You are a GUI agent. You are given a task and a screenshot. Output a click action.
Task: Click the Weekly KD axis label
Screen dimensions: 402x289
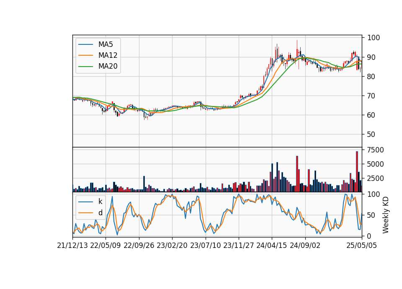coord(386,215)
